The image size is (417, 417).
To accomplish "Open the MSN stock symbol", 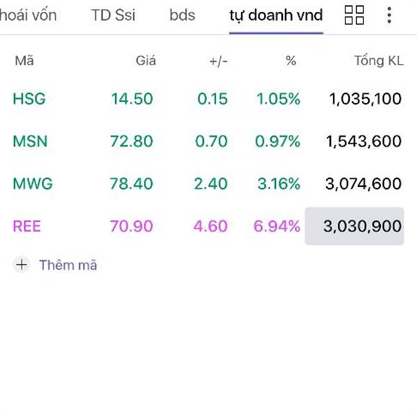I will [x=31, y=141].
